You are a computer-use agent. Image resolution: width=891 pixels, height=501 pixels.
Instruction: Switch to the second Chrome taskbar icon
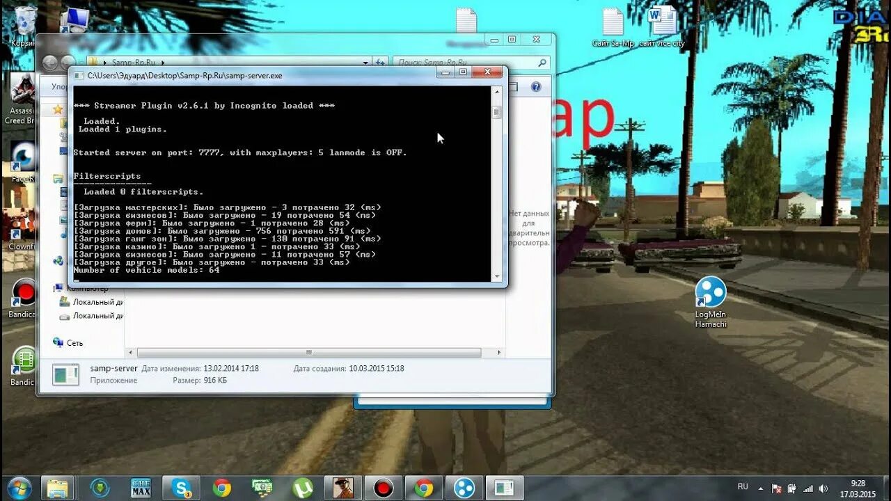(x=424, y=488)
